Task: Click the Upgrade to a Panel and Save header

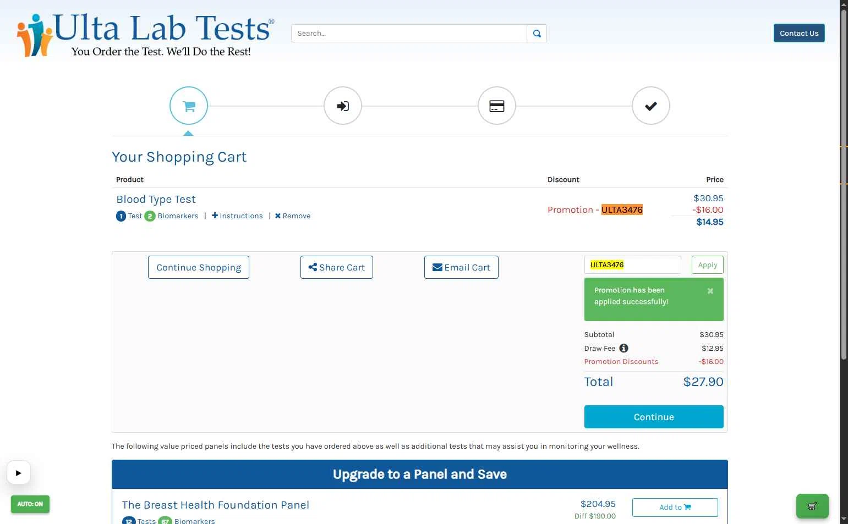Action: (420, 475)
